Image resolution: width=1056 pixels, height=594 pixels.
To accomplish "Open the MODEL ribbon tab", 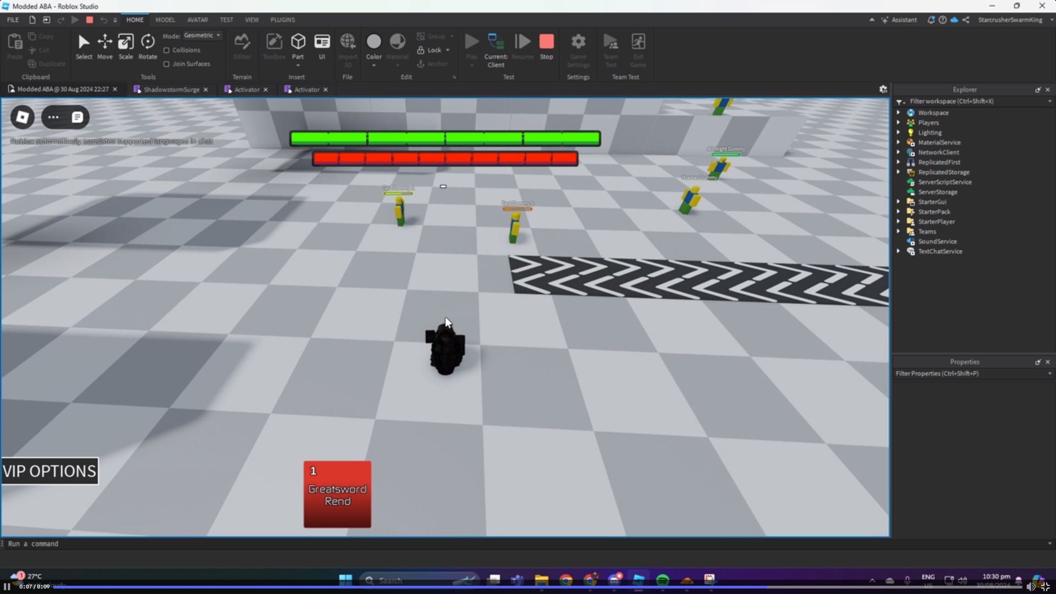I will [165, 20].
